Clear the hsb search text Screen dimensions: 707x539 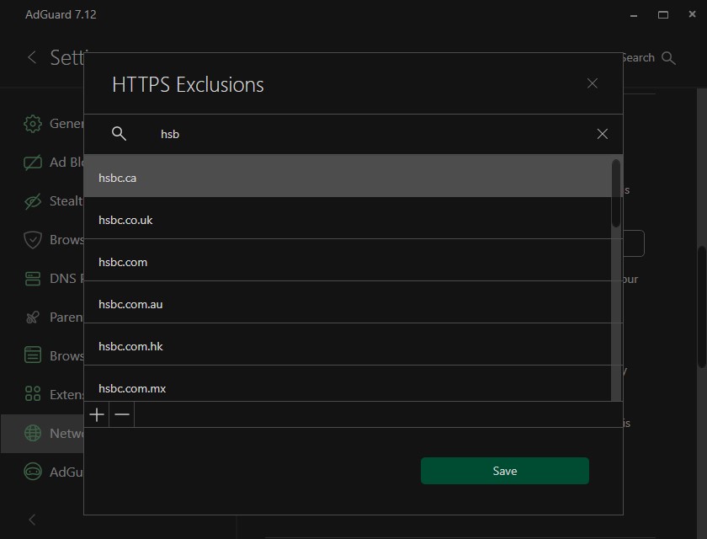click(x=603, y=134)
